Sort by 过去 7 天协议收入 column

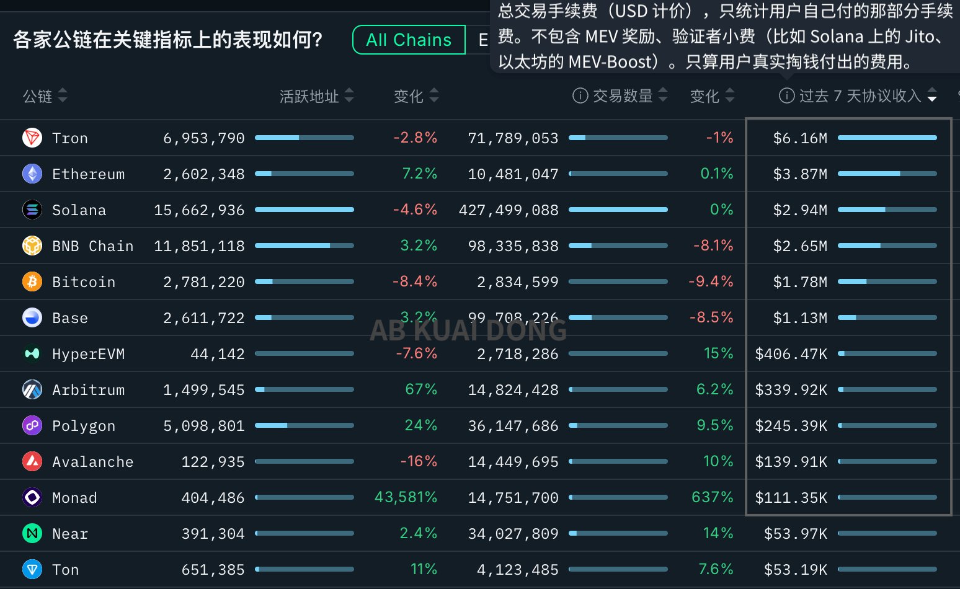(931, 95)
